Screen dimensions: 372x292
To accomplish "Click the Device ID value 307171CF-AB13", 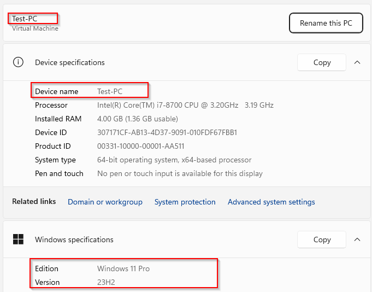I will [x=167, y=132].
